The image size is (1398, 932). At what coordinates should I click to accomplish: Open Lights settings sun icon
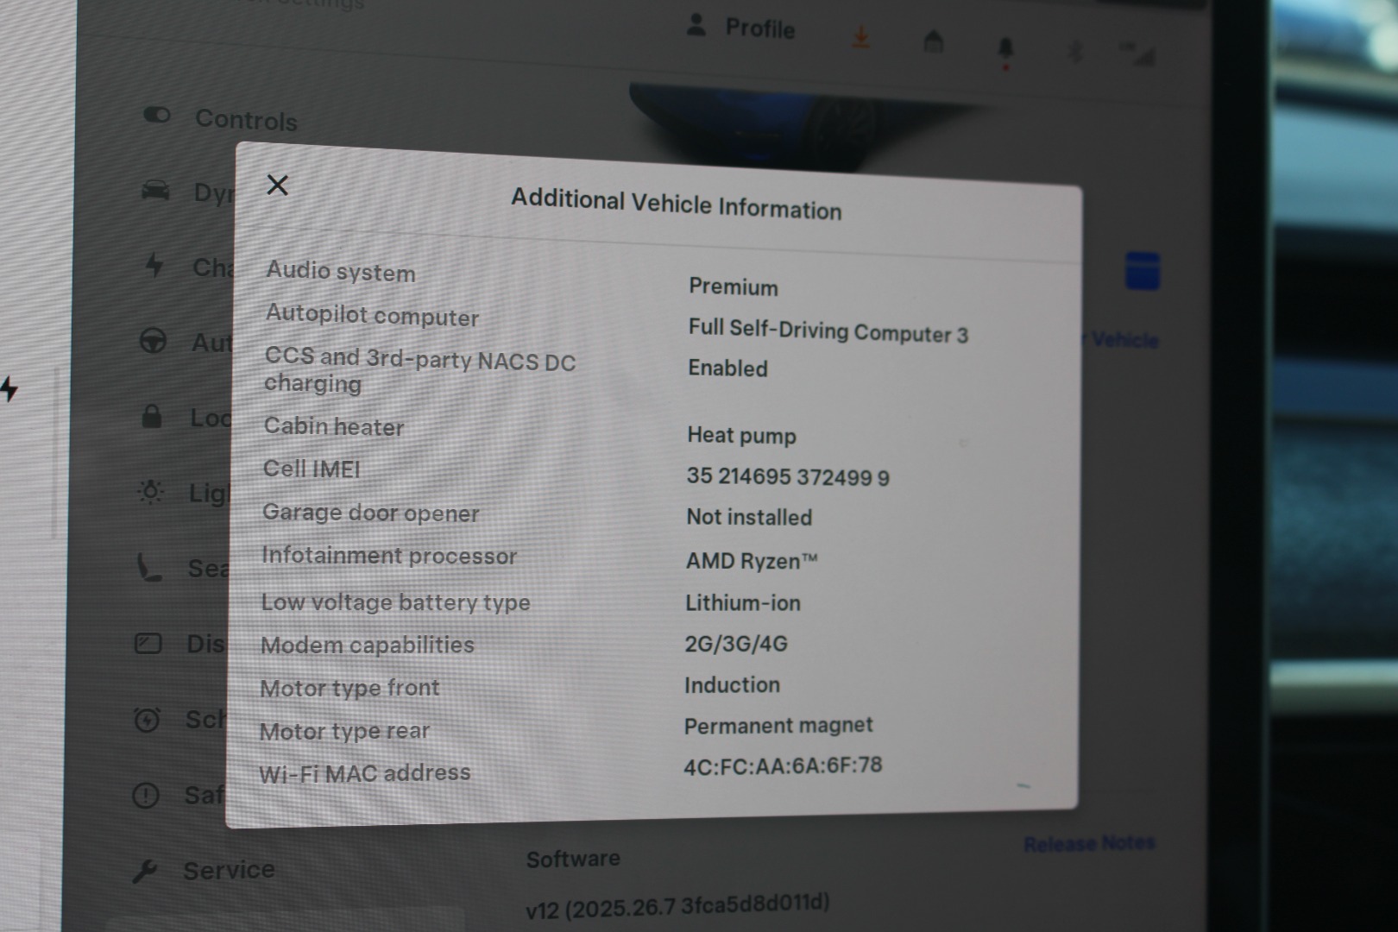pos(151,492)
